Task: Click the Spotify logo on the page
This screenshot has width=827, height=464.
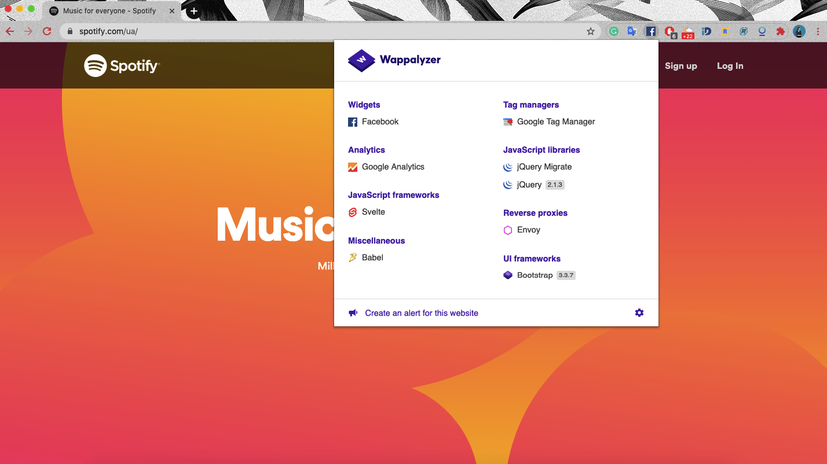Action: click(x=122, y=65)
